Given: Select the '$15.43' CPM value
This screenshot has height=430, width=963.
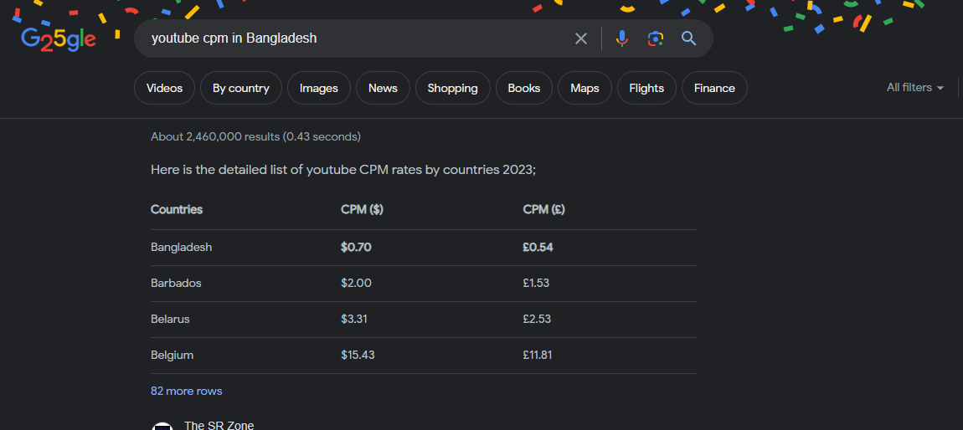Looking at the screenshot, I should click(x=358, y=356).
